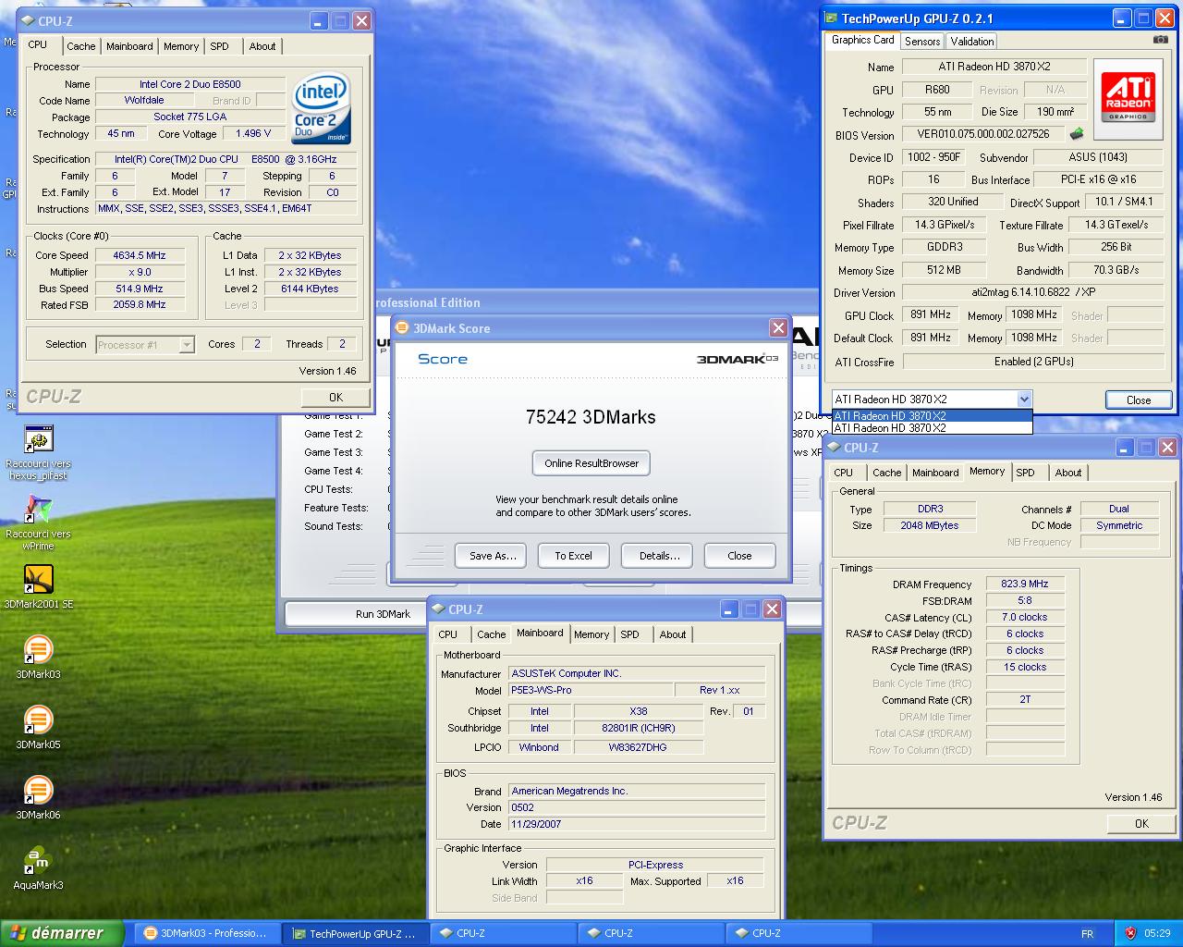Select second ATI Radeon HD 3870 X2 entry
The width and height of the screenshot is (1183, 947).
click(932, 428)
